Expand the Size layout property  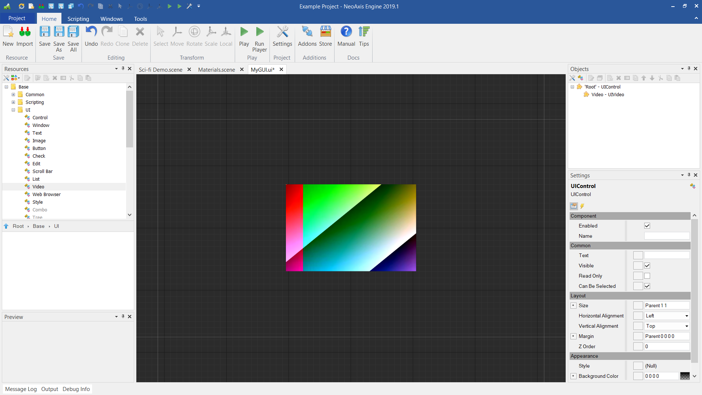pos(574,305)
